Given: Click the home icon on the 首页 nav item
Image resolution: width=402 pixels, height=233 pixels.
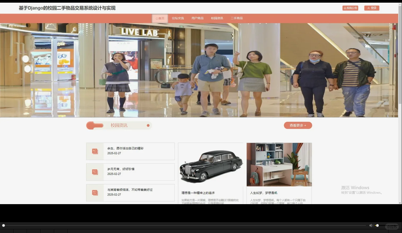Looking at the screenshot, I should 156,18.
